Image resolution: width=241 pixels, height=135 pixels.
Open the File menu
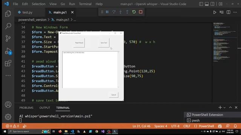15,4
